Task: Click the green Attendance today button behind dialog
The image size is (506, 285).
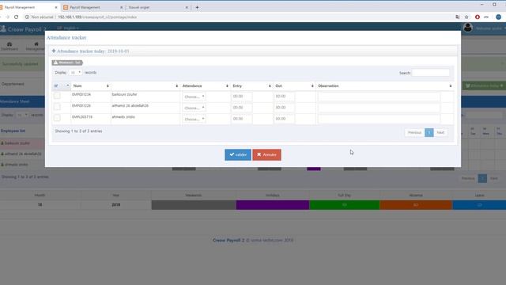Action: [x=485, y=85]
